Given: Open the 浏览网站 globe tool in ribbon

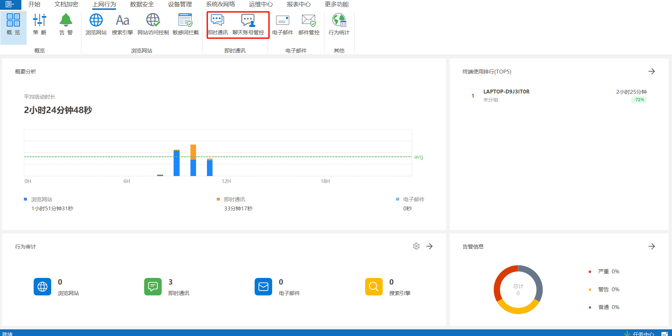Looking at the screenshot, I should tap(96, 24).
